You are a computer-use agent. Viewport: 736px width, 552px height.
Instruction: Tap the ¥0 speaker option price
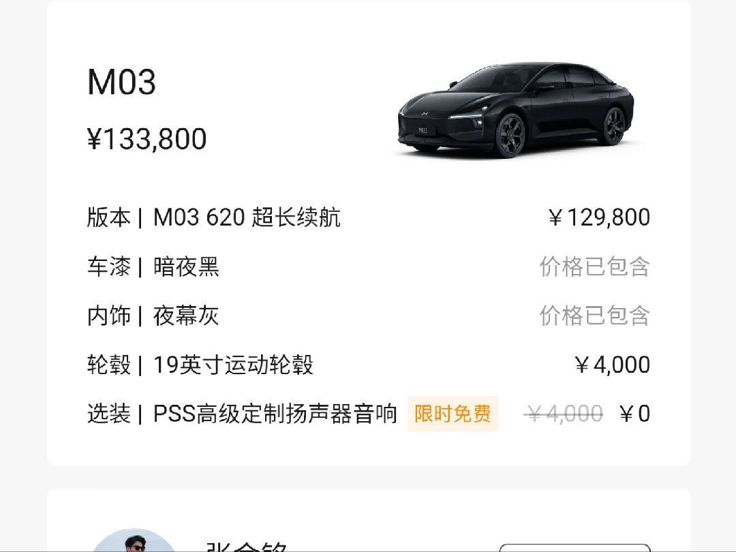coord(634,414)
